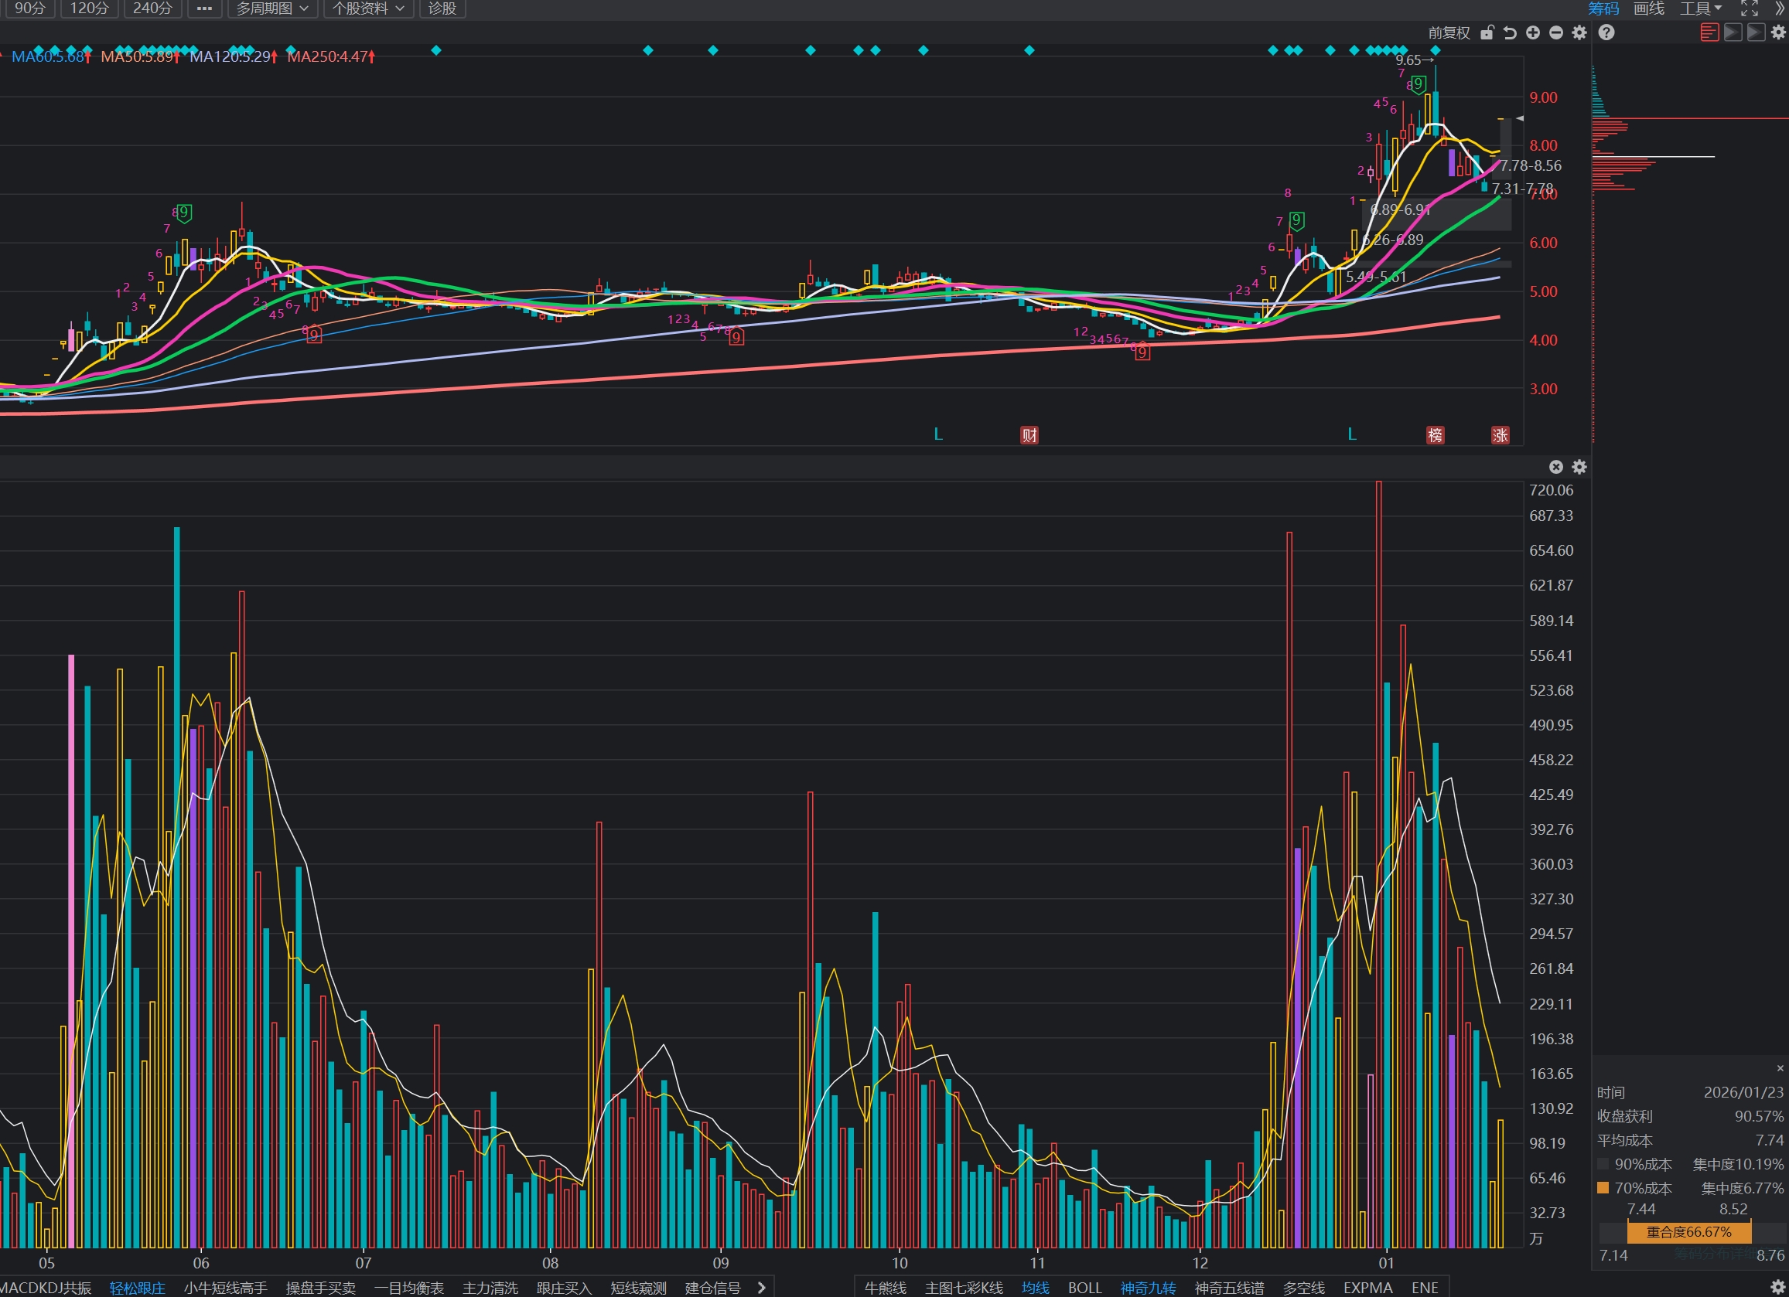This screenshot has height=1297, width=1789.
Task: Open settings gear of the volume subchart
Action: (x=1579, y=467)
